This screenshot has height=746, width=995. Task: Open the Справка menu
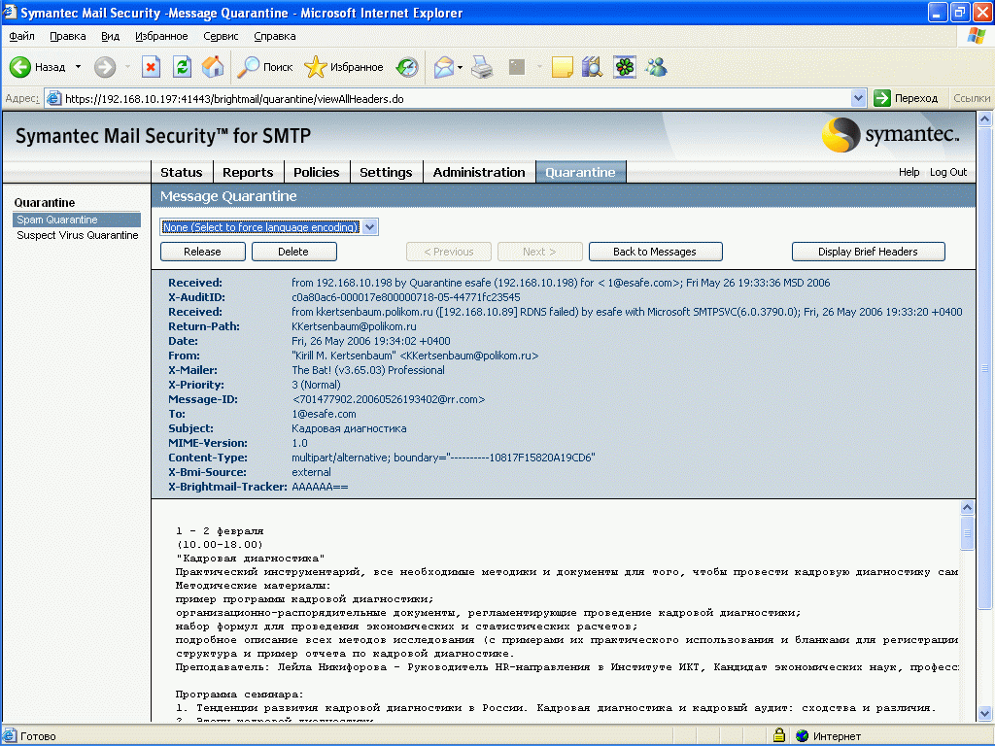[x=275, y=36]
